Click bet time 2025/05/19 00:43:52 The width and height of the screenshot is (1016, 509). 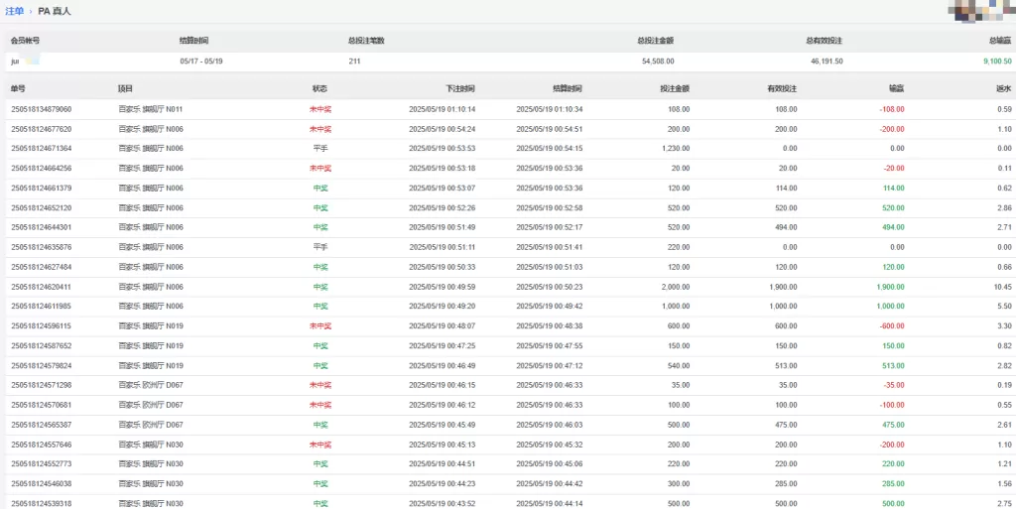pos(443,503)
